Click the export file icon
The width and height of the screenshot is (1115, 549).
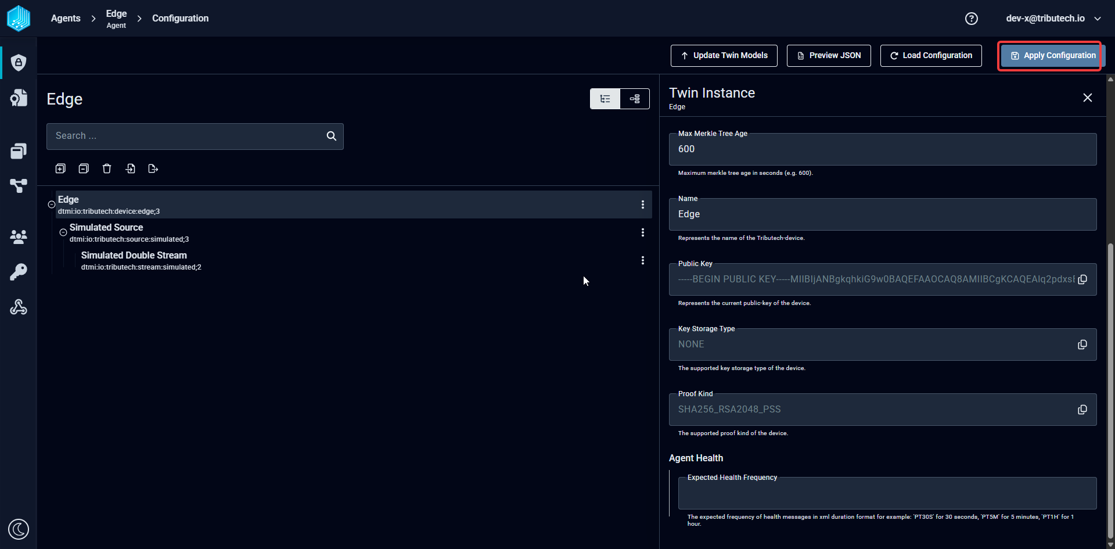pyautogui.click(x=153, y=168)
